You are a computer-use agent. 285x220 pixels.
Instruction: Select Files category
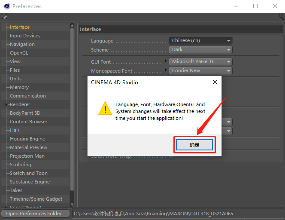(15, 70)
